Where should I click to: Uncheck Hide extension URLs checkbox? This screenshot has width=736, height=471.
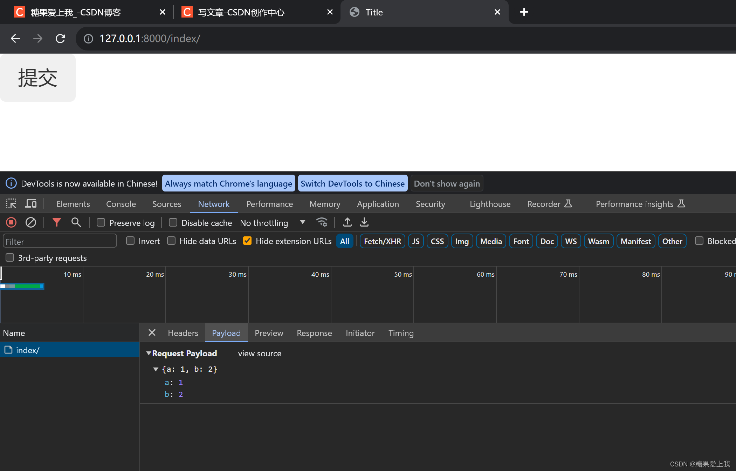tap(247, 241)
